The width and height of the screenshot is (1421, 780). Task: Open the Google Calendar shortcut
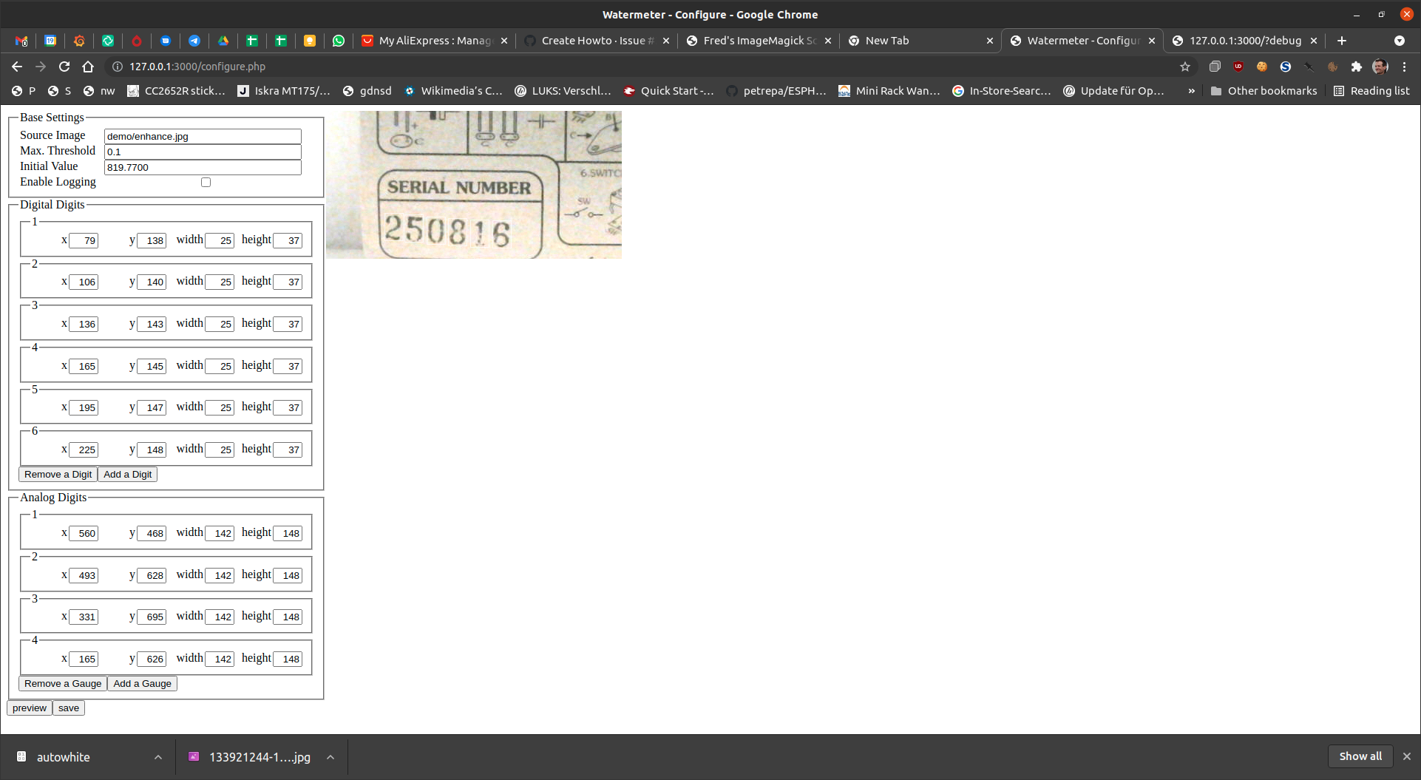[x=50, y=41]
